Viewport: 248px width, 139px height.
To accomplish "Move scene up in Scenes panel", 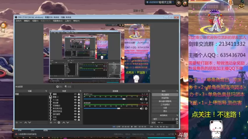I will coord(26,122).
